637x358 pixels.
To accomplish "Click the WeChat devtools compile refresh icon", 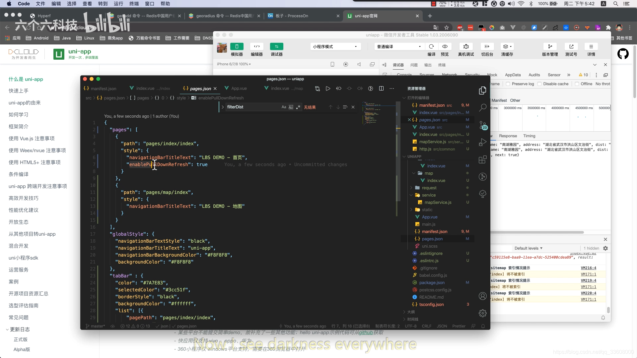I will pyautogui.click(x=431, y=46).
